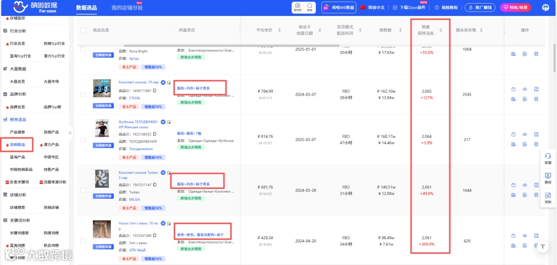Tick the checkbox for Носки Уют с вами row
The width and height of the screenshot is (557, 265).
click(83, 241)
